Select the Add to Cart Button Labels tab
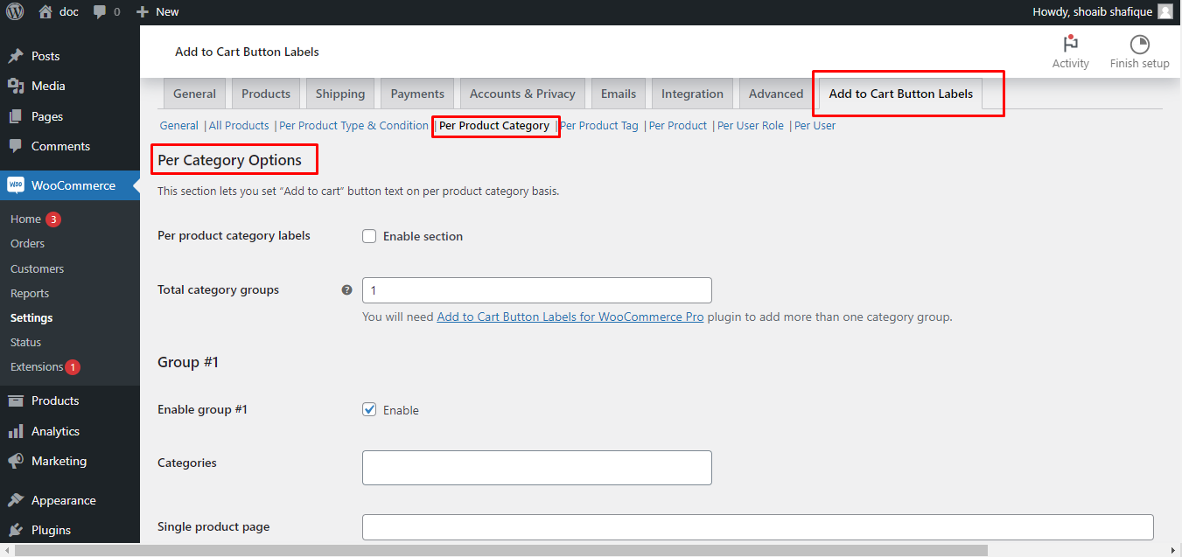Screen dimensions: 1182x557 click(901, 94)
